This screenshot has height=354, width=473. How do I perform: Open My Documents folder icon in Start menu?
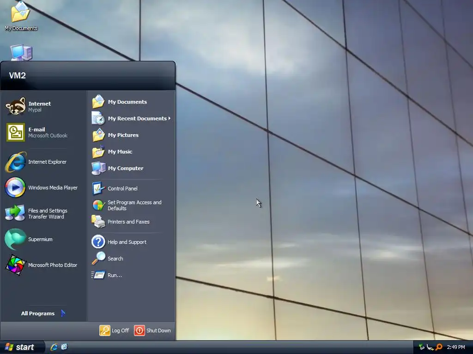click(98, 102)
